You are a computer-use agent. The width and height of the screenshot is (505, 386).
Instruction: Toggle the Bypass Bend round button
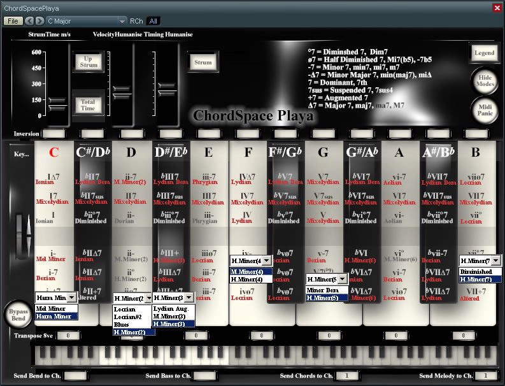pyautogui.click(x=18, y=315)
